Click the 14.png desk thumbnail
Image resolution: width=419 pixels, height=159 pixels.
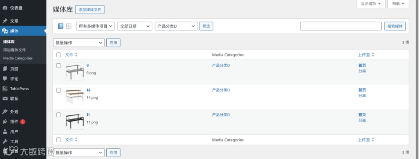point(75,96)
